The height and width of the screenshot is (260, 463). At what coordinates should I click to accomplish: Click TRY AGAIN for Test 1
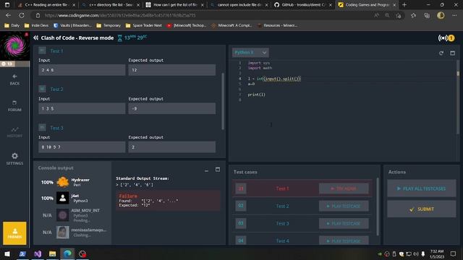pos(344,188)
